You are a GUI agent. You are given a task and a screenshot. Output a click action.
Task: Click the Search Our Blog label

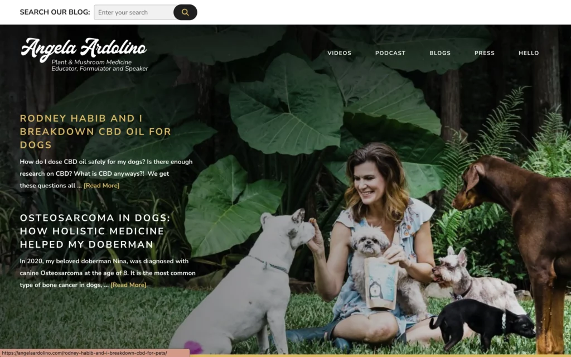55,12
